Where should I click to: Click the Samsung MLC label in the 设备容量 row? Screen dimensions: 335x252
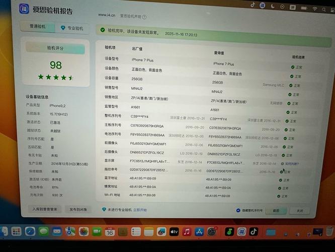pyautogui.click(x=274, y=85)
